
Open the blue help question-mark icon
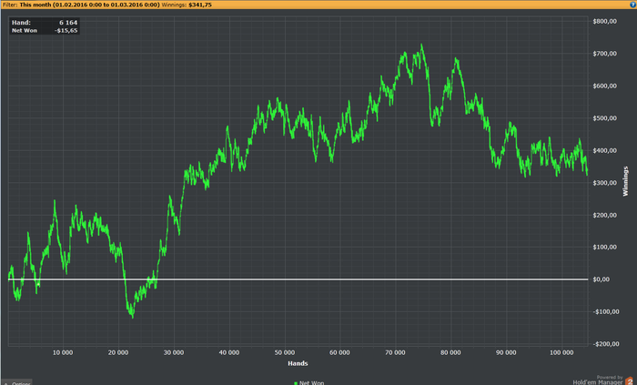click(632, 5)
